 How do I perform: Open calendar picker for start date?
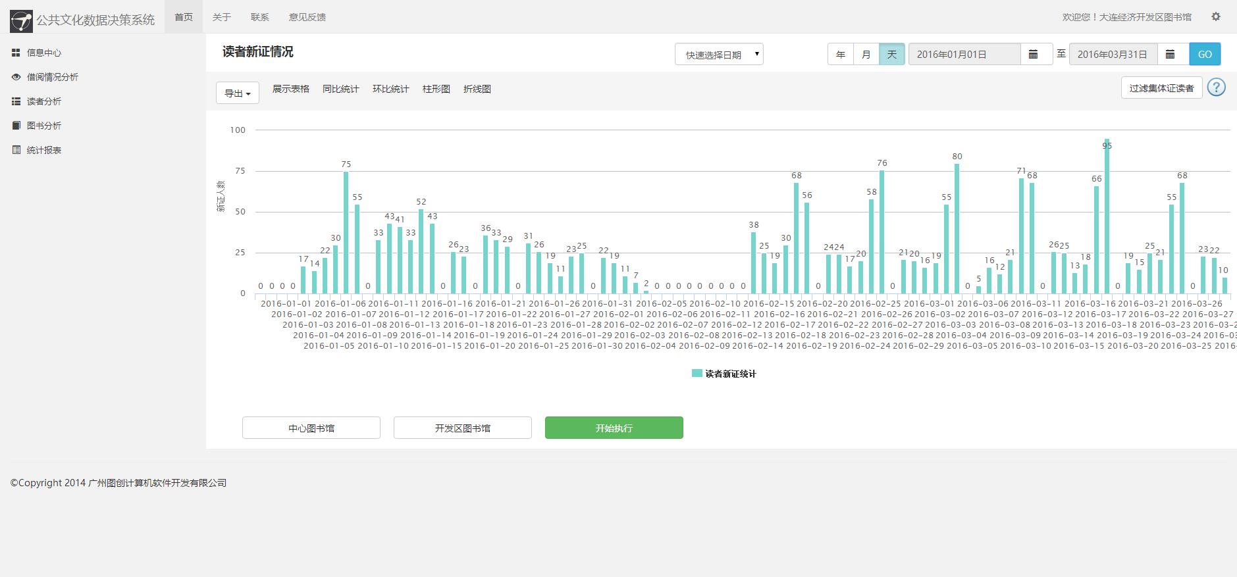click(1034, 54)
